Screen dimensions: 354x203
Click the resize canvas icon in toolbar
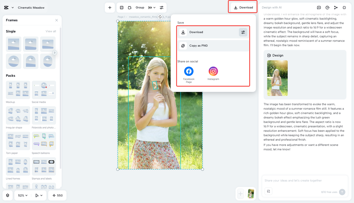[x=129, y=8]
